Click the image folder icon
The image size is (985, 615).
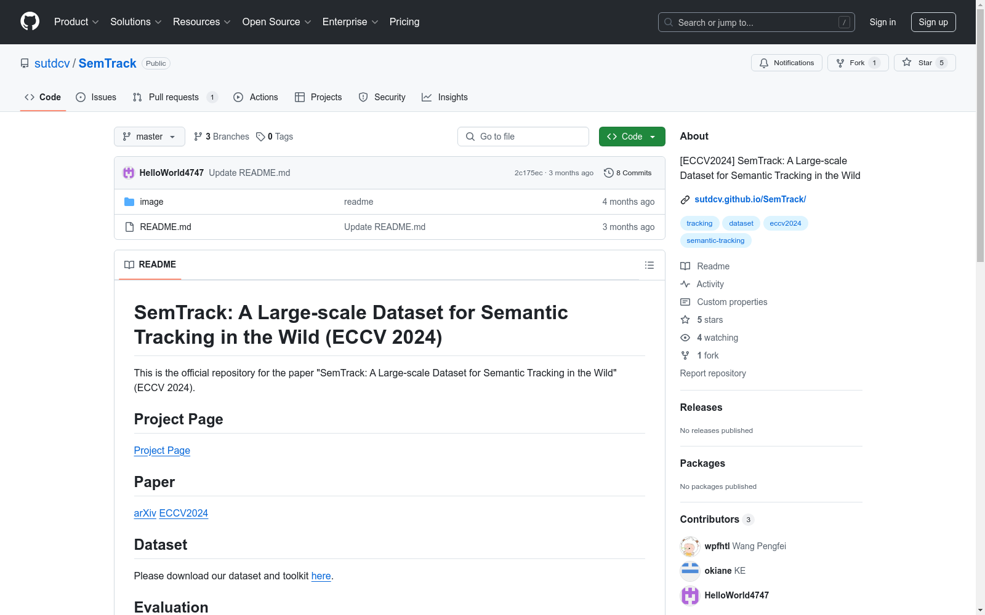(129, 202)
